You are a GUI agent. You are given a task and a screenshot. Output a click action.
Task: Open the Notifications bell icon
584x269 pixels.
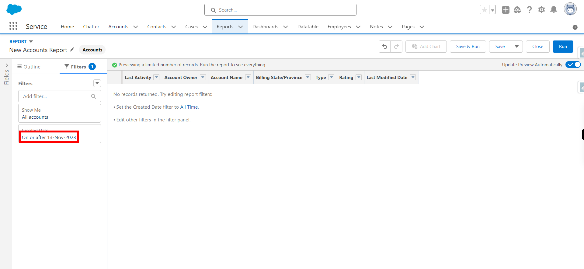(x=554, y=10)
